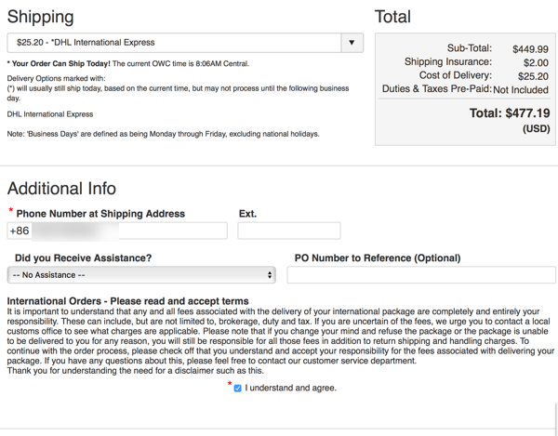Click the PO Number to Reference field
This screenshot has width=558, height=436.
point(420,275)
